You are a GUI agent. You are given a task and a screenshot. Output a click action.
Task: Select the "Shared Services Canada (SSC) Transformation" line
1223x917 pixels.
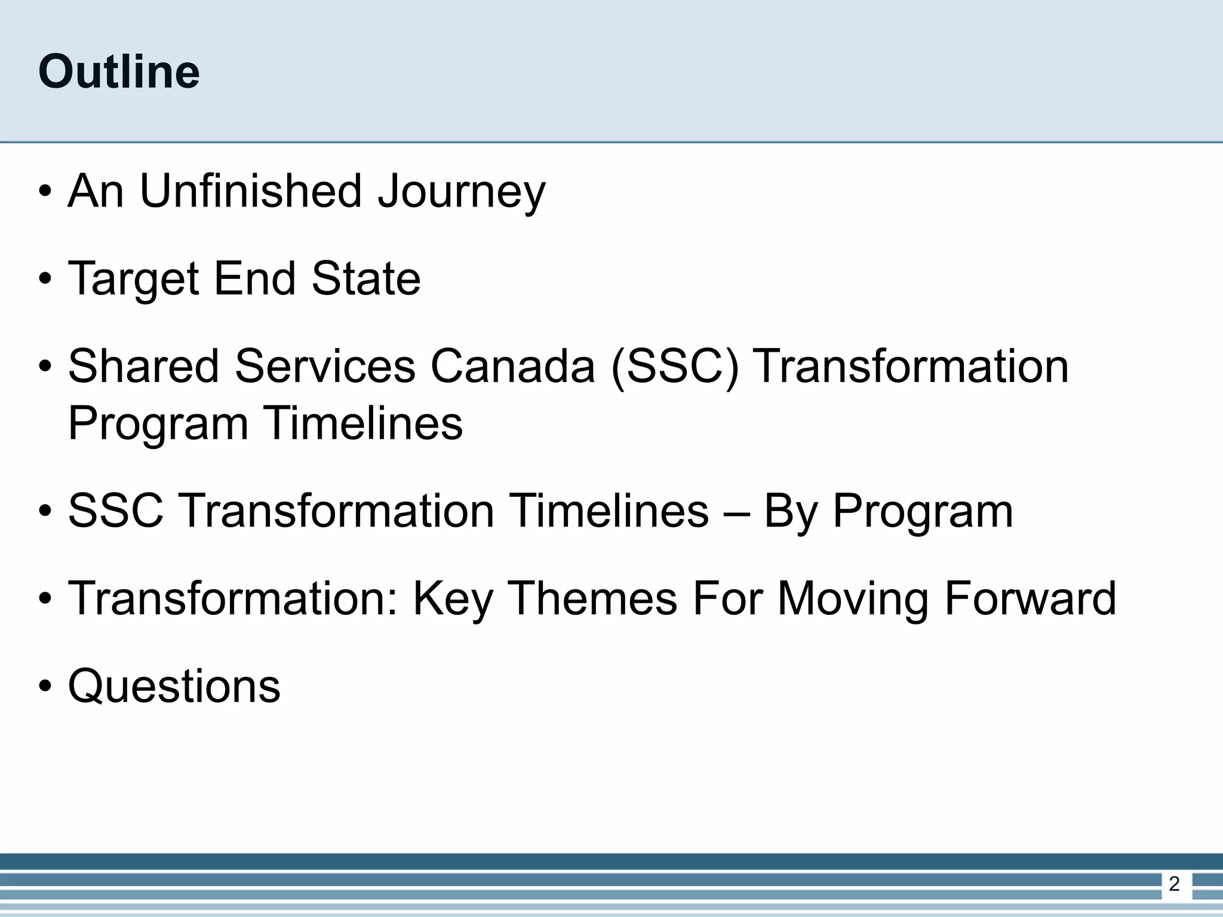click(569, 367)
